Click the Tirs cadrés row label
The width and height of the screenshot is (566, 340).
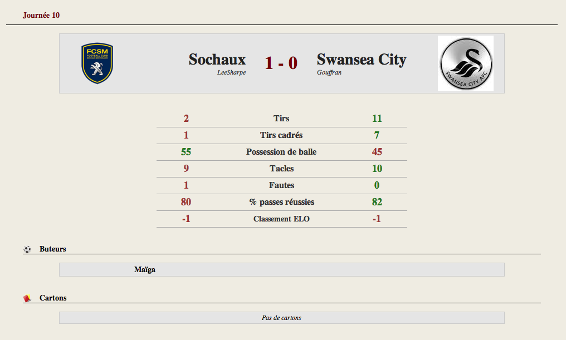[281, 135]
